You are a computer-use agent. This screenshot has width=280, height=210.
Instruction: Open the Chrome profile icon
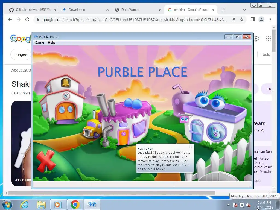(x=261, y=19)
